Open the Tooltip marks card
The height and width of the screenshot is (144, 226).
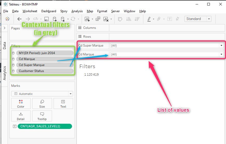[42, 116]
